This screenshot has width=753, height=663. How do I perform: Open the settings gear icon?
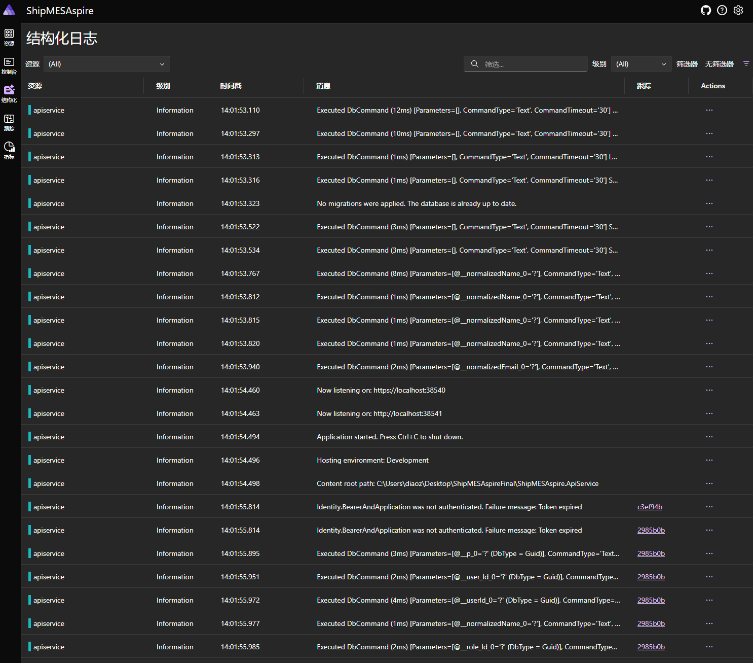738,11
